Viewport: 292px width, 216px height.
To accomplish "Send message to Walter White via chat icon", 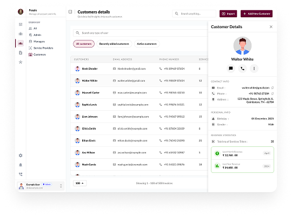I will pos(231,69).
